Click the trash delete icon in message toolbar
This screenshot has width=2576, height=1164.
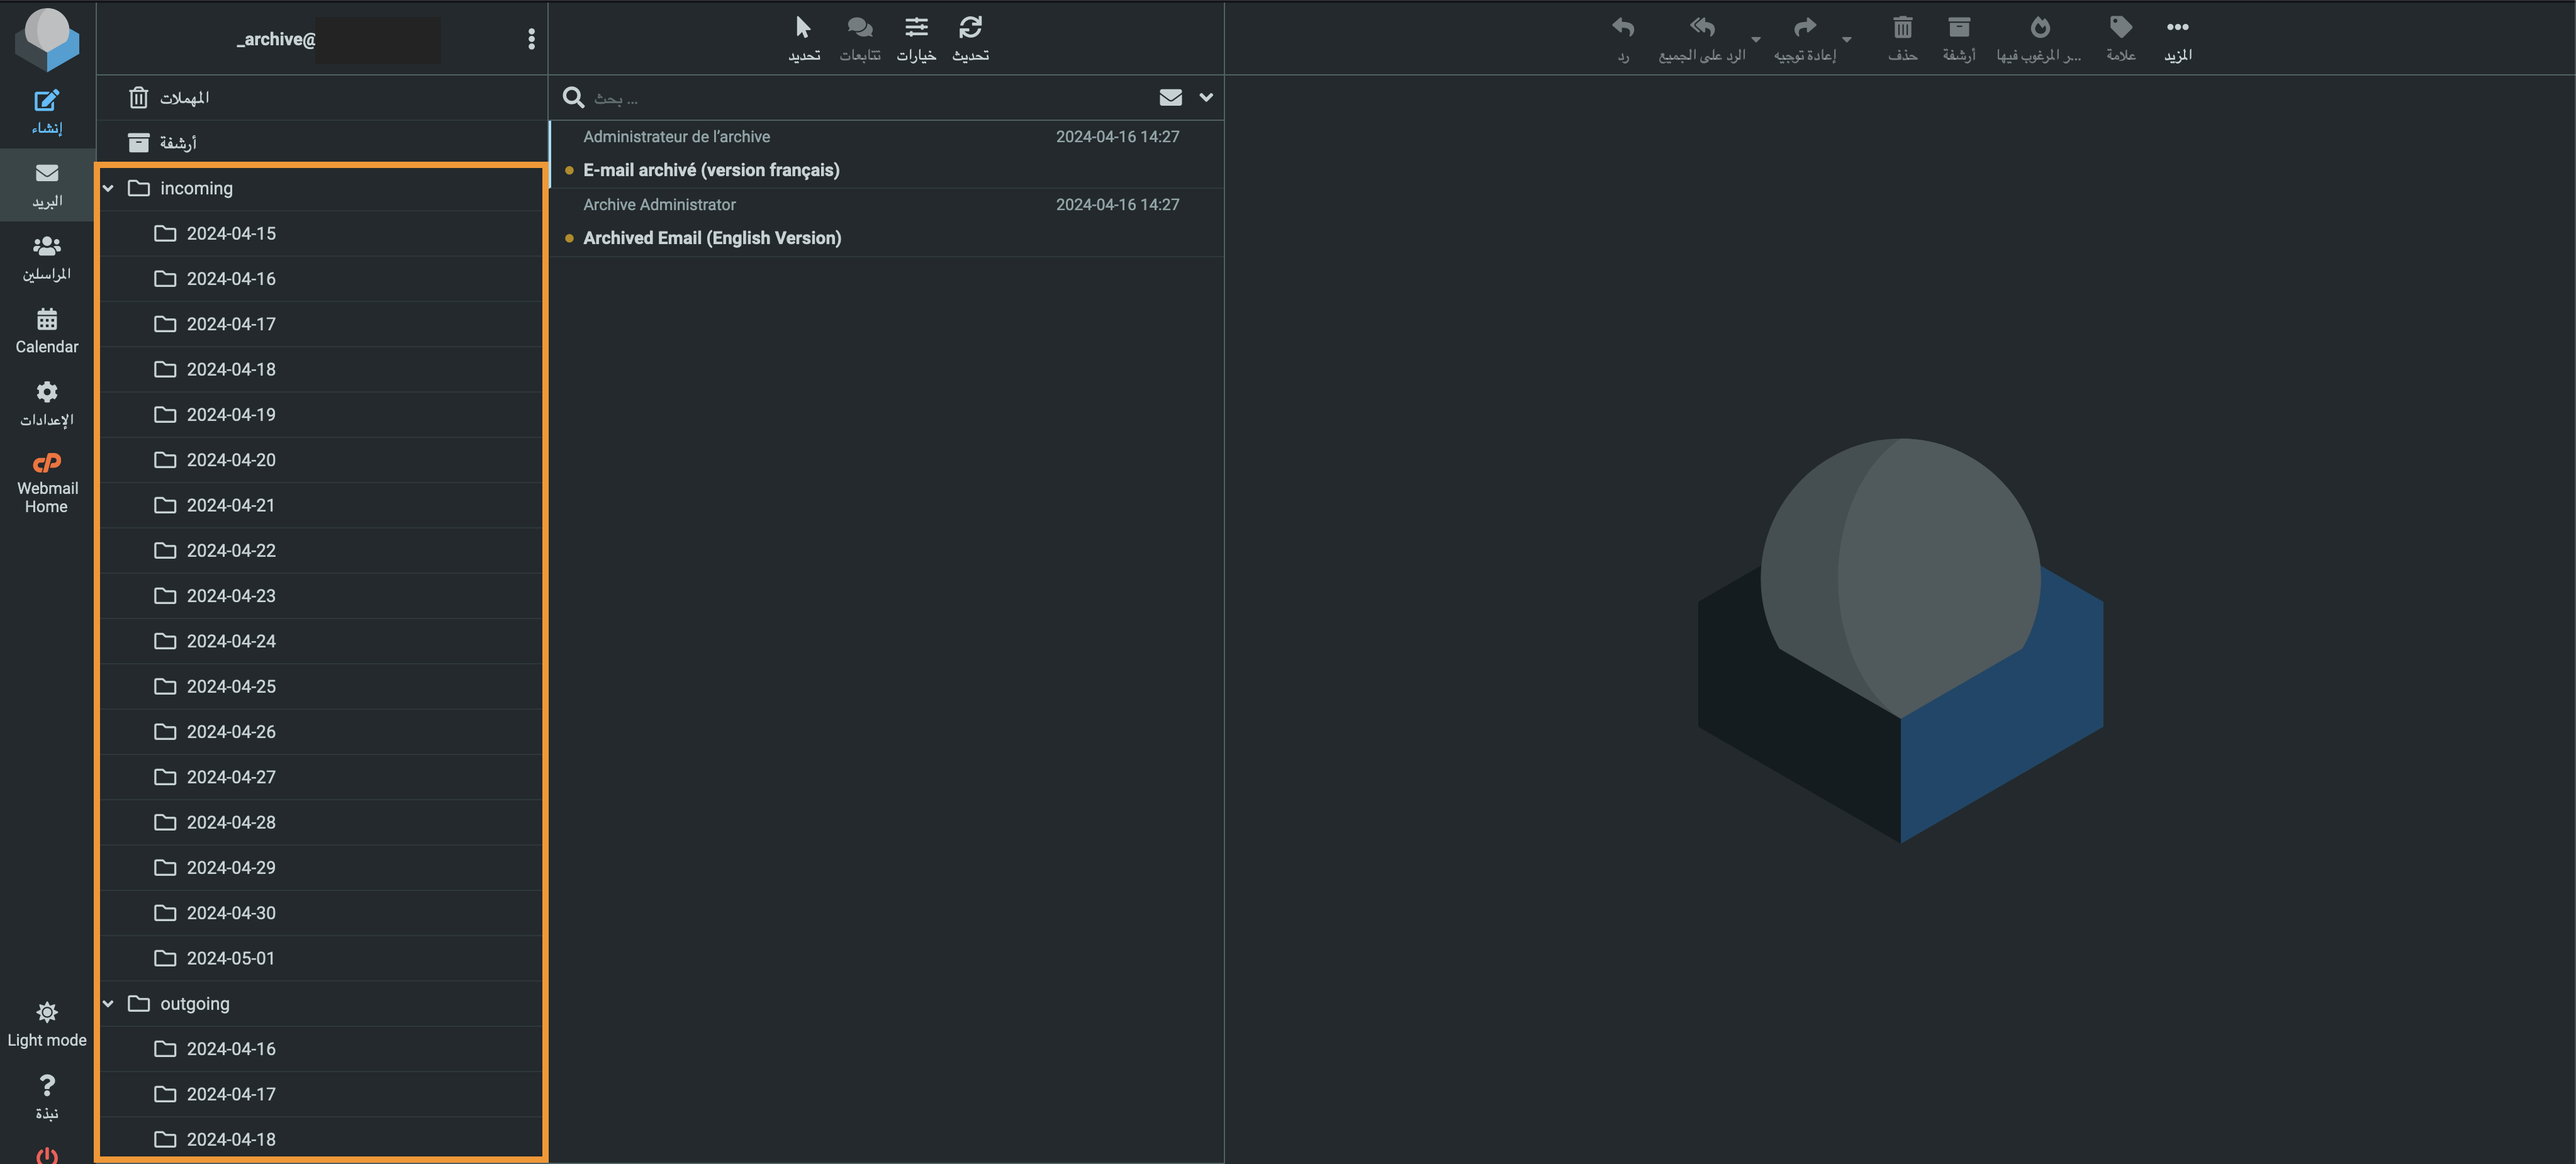point(1902,27)
